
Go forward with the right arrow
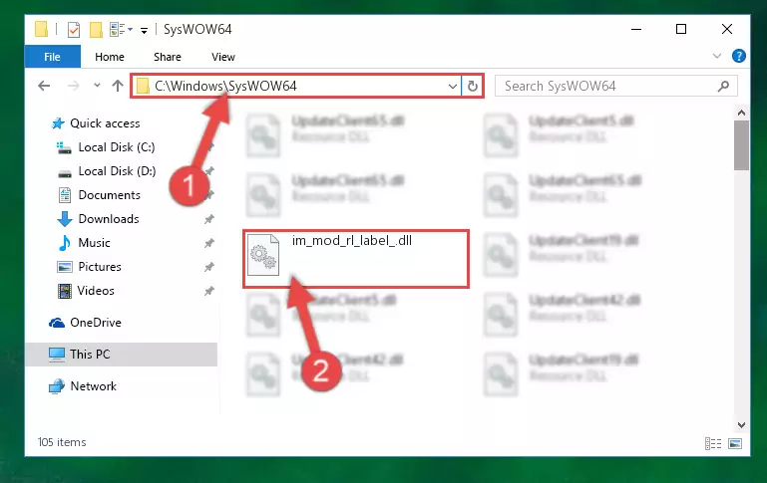tap(74, 86)
